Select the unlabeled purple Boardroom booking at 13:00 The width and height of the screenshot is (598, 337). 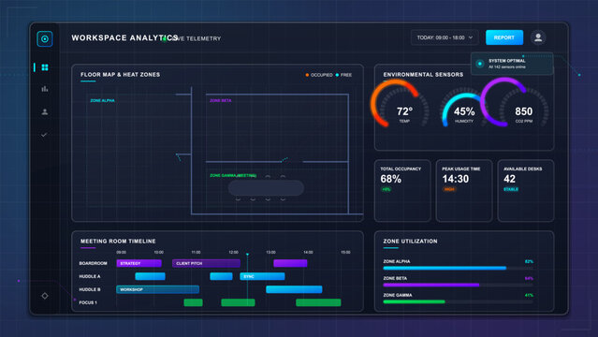pos(290,263)
